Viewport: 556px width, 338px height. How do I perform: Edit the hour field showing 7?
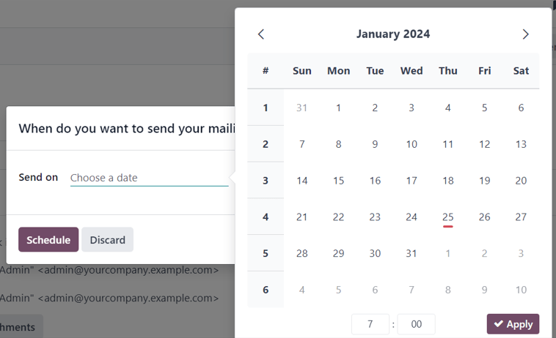pyautogui.click(x=370, y=324)
